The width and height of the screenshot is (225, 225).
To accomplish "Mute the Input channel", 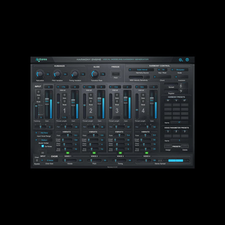I will tap(38, 98).
